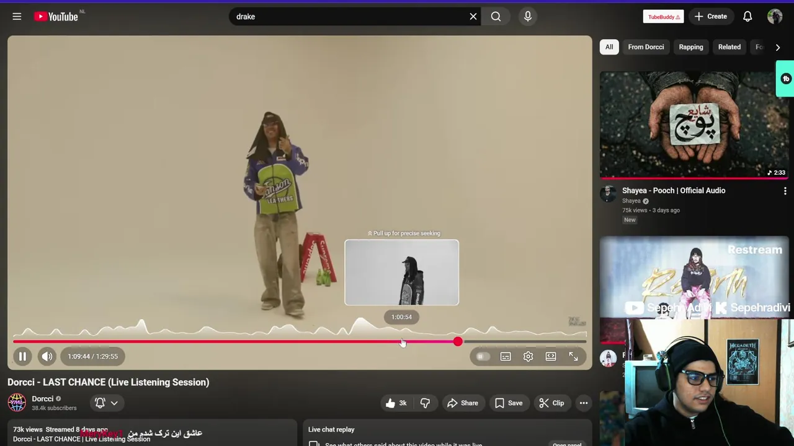The image size is (794, 446).
Task: Enter full screen mode
Action: click(573, 356)
